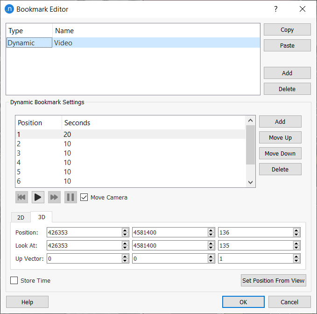This screenshot has height=314, width=317.
Task: Adjust the first Up Vector spinner
Action: [125, 258]
